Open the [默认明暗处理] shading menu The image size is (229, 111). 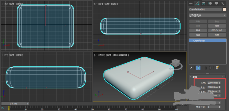(121, 55)
